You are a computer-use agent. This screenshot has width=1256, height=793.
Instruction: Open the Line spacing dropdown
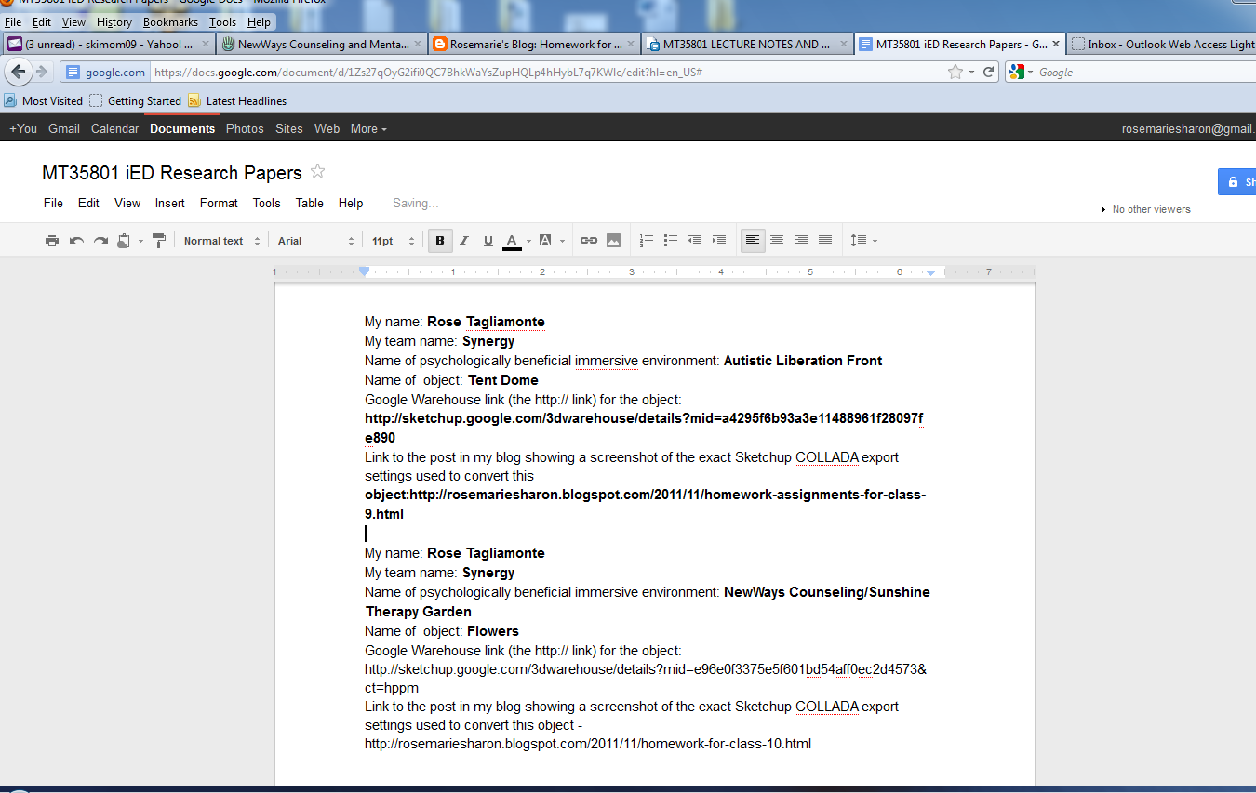click(864, 241)
